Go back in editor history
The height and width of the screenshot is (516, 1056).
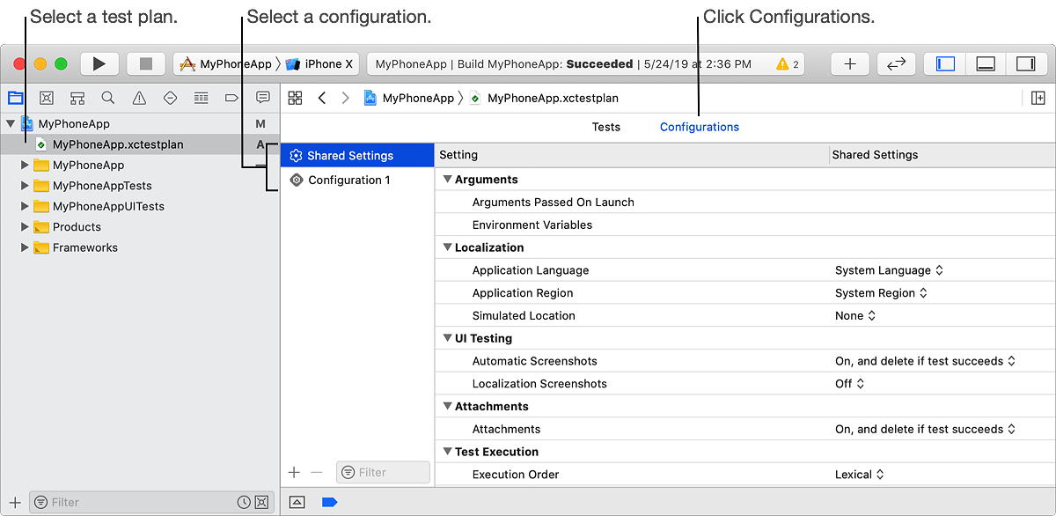click(322, 98)
